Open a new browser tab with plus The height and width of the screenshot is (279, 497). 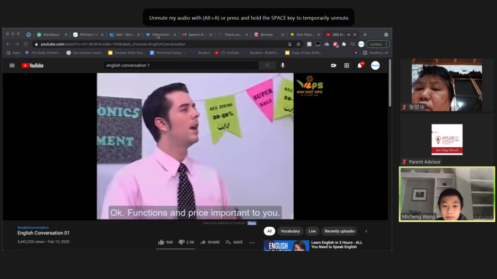coord(365,34)
